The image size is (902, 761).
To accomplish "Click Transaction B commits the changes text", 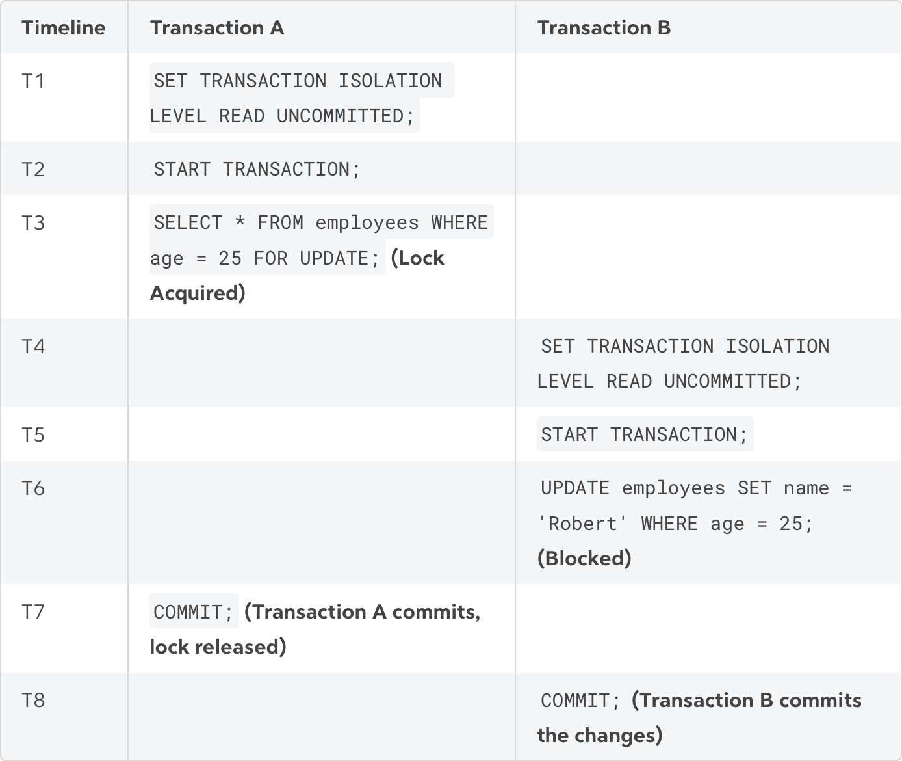I will (x=699, y=717).
